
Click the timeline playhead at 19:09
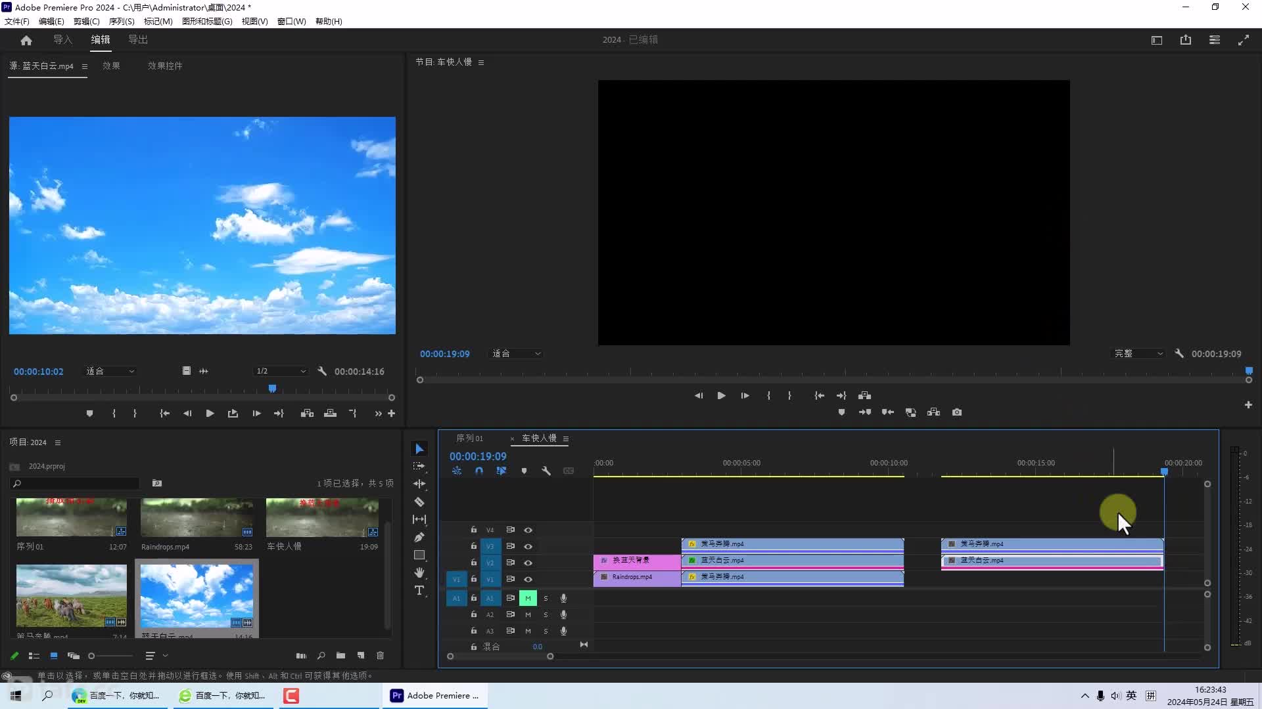coord(1164,471)
